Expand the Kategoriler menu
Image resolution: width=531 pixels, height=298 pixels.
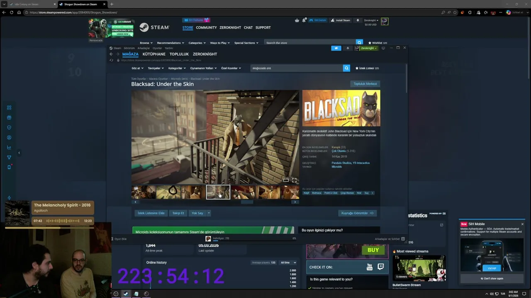click(x=177, y=68)
